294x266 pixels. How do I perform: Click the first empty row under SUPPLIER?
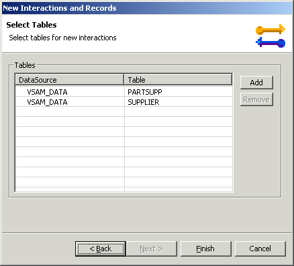124,112
